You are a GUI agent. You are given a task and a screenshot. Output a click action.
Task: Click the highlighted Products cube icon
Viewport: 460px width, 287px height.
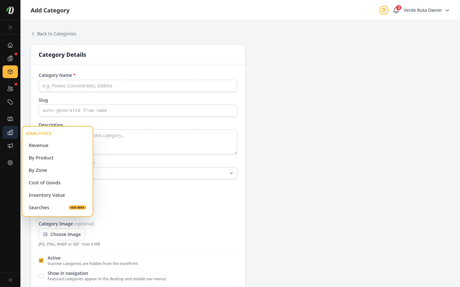(10, 72)
